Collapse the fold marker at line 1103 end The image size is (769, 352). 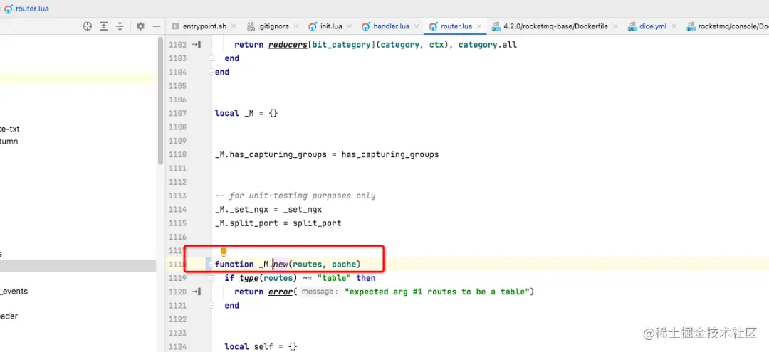click(x=211, y=58)
